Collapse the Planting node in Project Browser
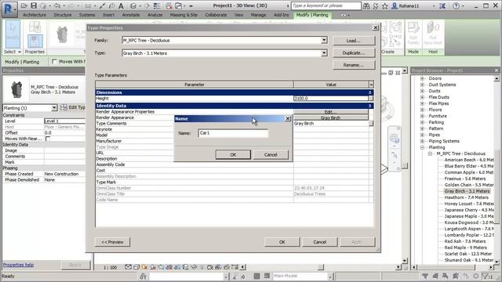502x282 pixels. point(422,147)
